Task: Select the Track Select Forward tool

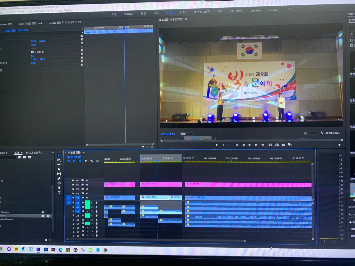Action: coord(59,160)
